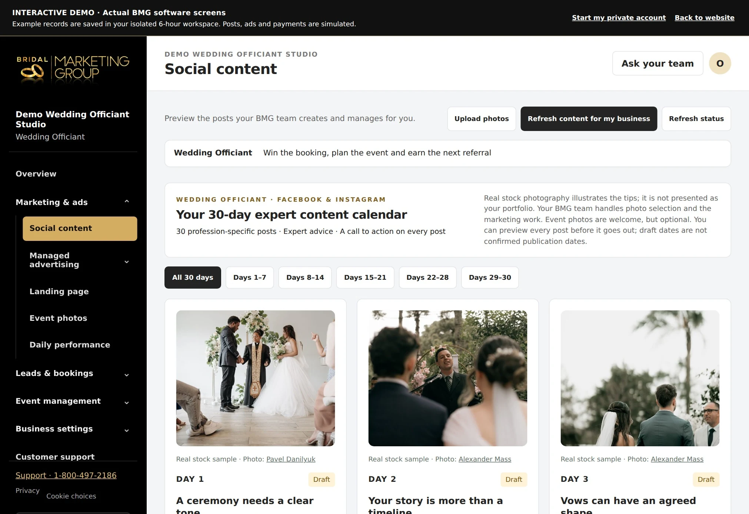Filter posts to Days 29–30

[x=490, y=278]
